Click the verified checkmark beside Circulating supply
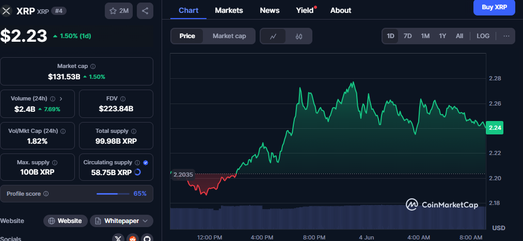The width and height of the screenshot is (523, 241). [x=146, y=163]
